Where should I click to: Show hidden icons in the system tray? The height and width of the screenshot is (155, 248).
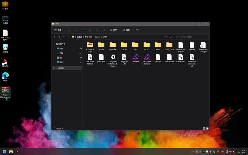(193, 152)
